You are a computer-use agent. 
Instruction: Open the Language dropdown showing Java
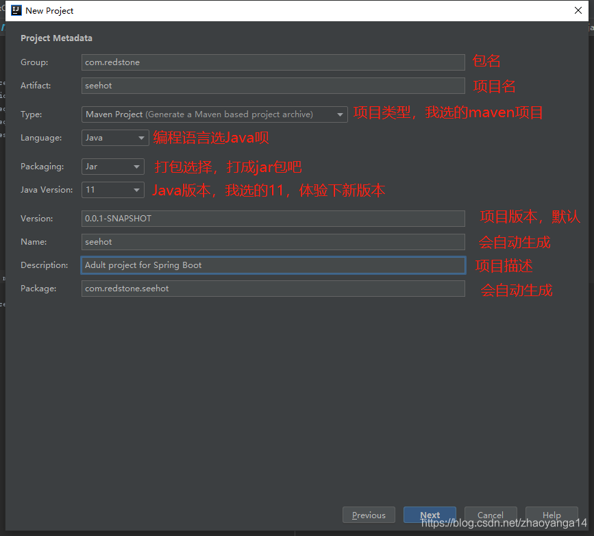pyautogui.click(x=115, y=138)
